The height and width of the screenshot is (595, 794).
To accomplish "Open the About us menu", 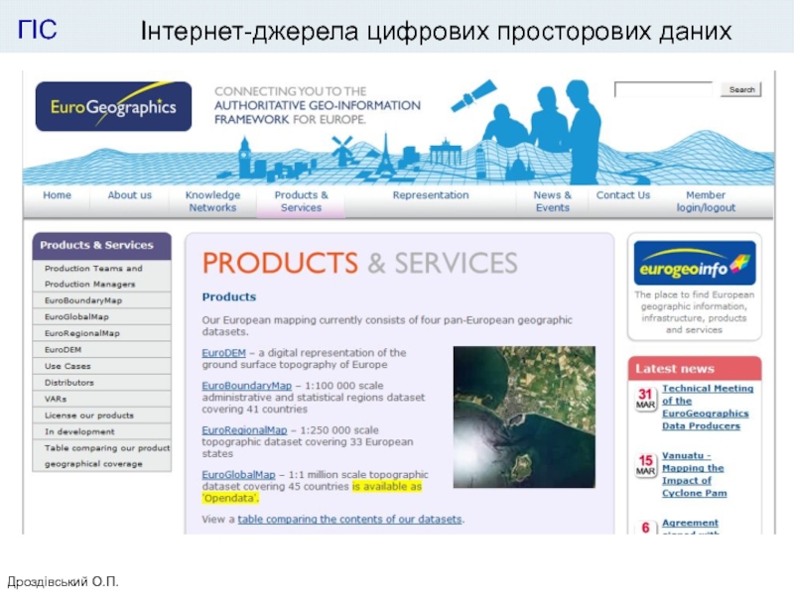I will pos(130,195).
